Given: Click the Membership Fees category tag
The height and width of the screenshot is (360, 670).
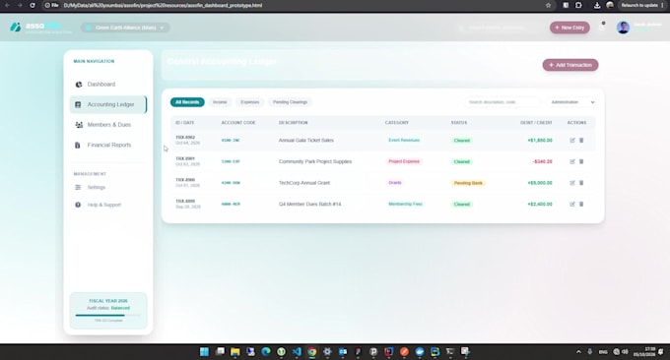Looking at the screenshot, I should click(x=405, y=205).
